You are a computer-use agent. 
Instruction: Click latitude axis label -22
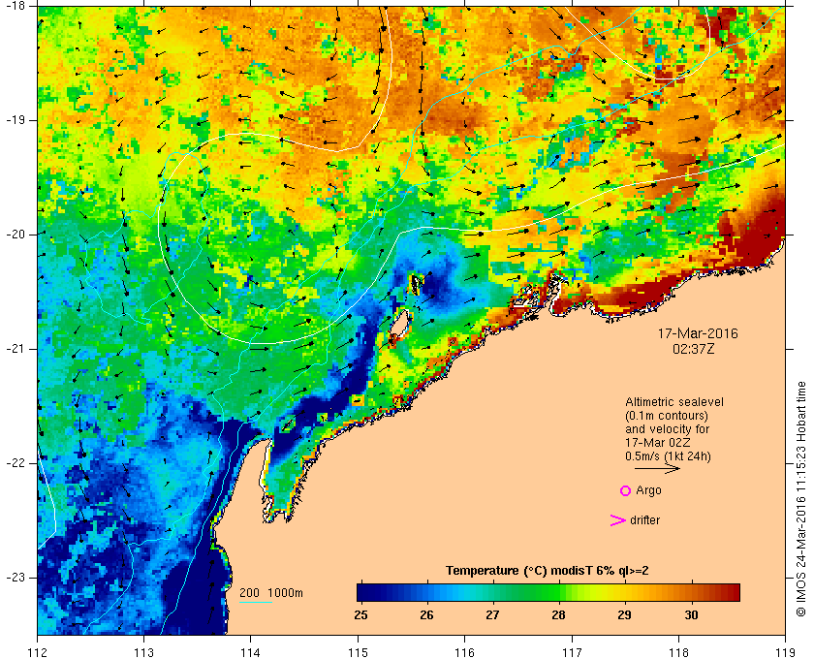(x=15, y=463)
